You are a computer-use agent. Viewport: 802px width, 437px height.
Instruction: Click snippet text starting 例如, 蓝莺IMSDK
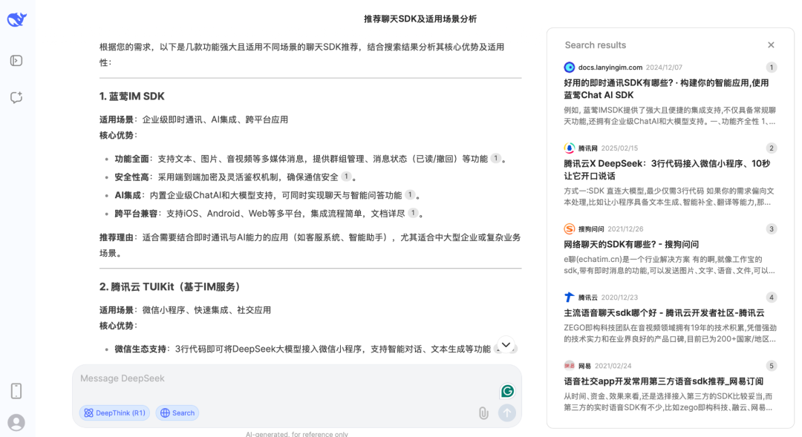pyautogui.click(x=670, y=116)
